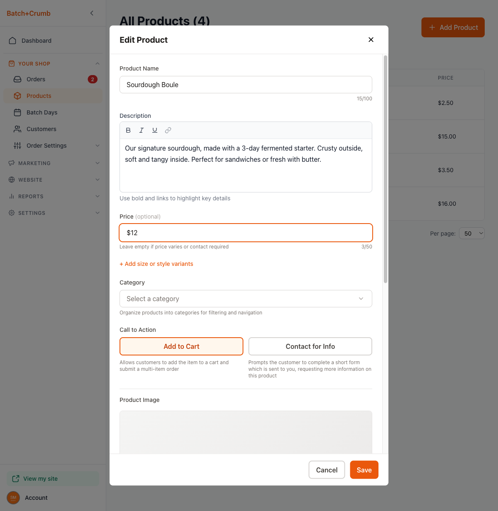
Task: Open the Select a category dropdown
Action: pos(246,299)
